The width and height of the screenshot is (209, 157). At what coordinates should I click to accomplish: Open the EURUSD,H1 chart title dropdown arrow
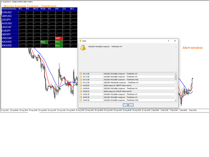tap(2, 2)
